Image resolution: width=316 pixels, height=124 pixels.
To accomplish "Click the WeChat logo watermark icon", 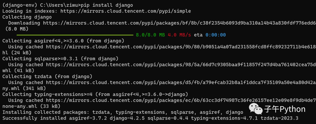I will (256, 109).
